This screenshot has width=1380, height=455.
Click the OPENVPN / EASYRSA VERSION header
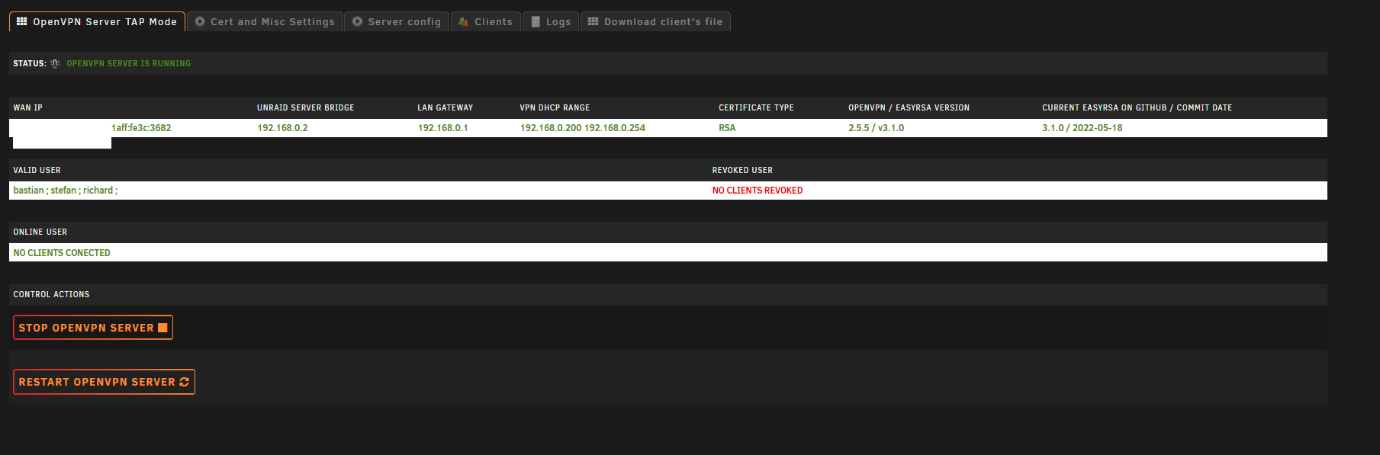coord(909,107)
